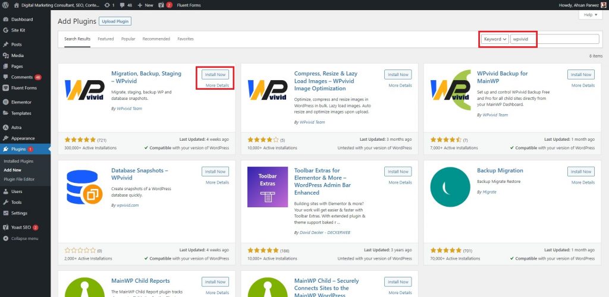
Task: Click the plugin search field containing wpvivid
Action: point(555,39)
